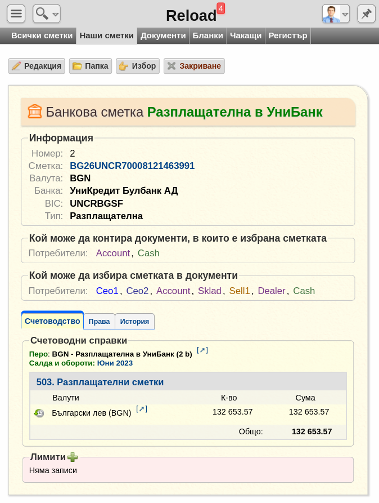The image size is (379, 503).
Task: Click the notification badge showing 4
Action: coord(221,8)
